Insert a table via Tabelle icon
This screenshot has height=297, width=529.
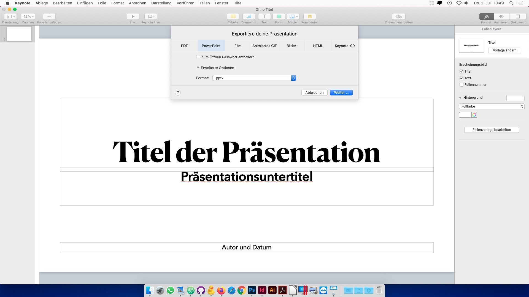233,16
